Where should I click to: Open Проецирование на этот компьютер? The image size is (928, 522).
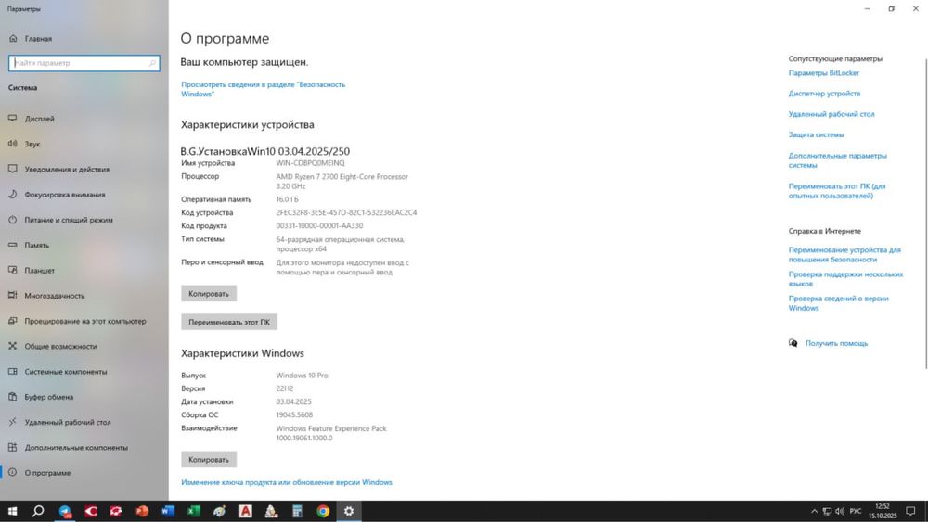[85, 321]
